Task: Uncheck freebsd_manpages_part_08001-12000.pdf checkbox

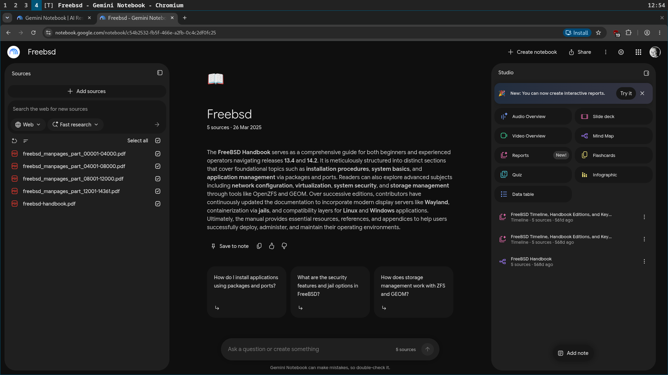Action: 158,179
